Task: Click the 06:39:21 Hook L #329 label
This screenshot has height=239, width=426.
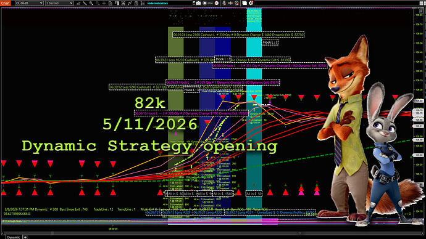Action: coord(222,83)
